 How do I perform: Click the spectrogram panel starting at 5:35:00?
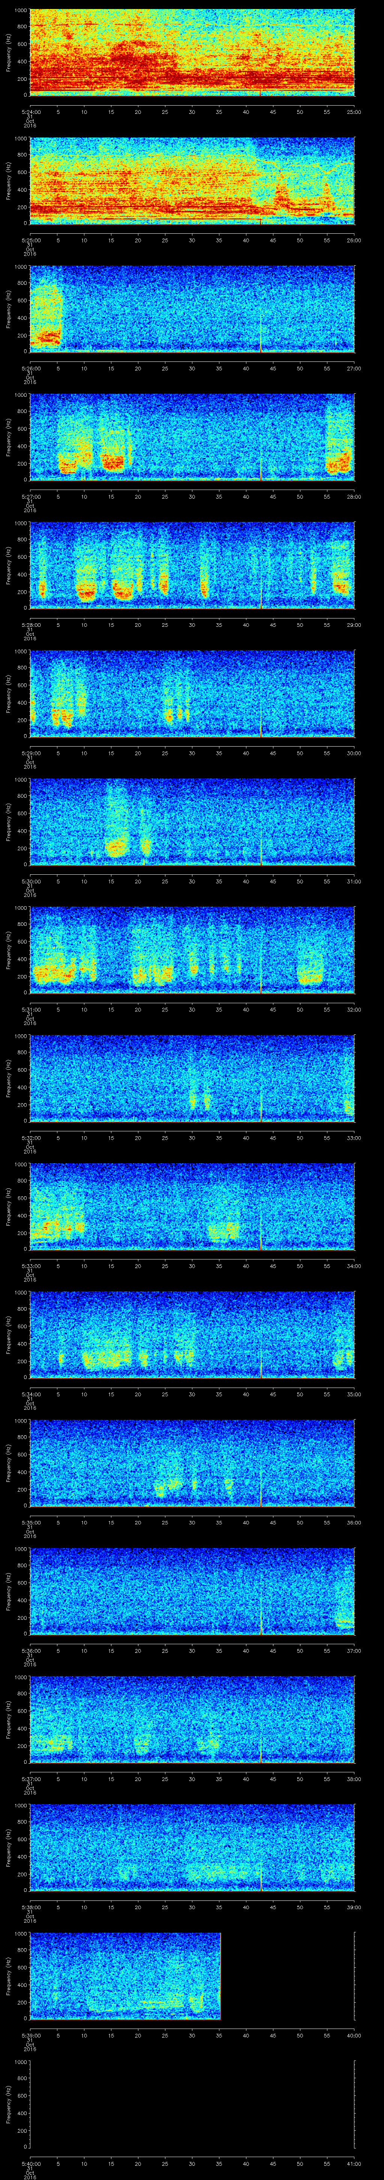[192, 1462]
